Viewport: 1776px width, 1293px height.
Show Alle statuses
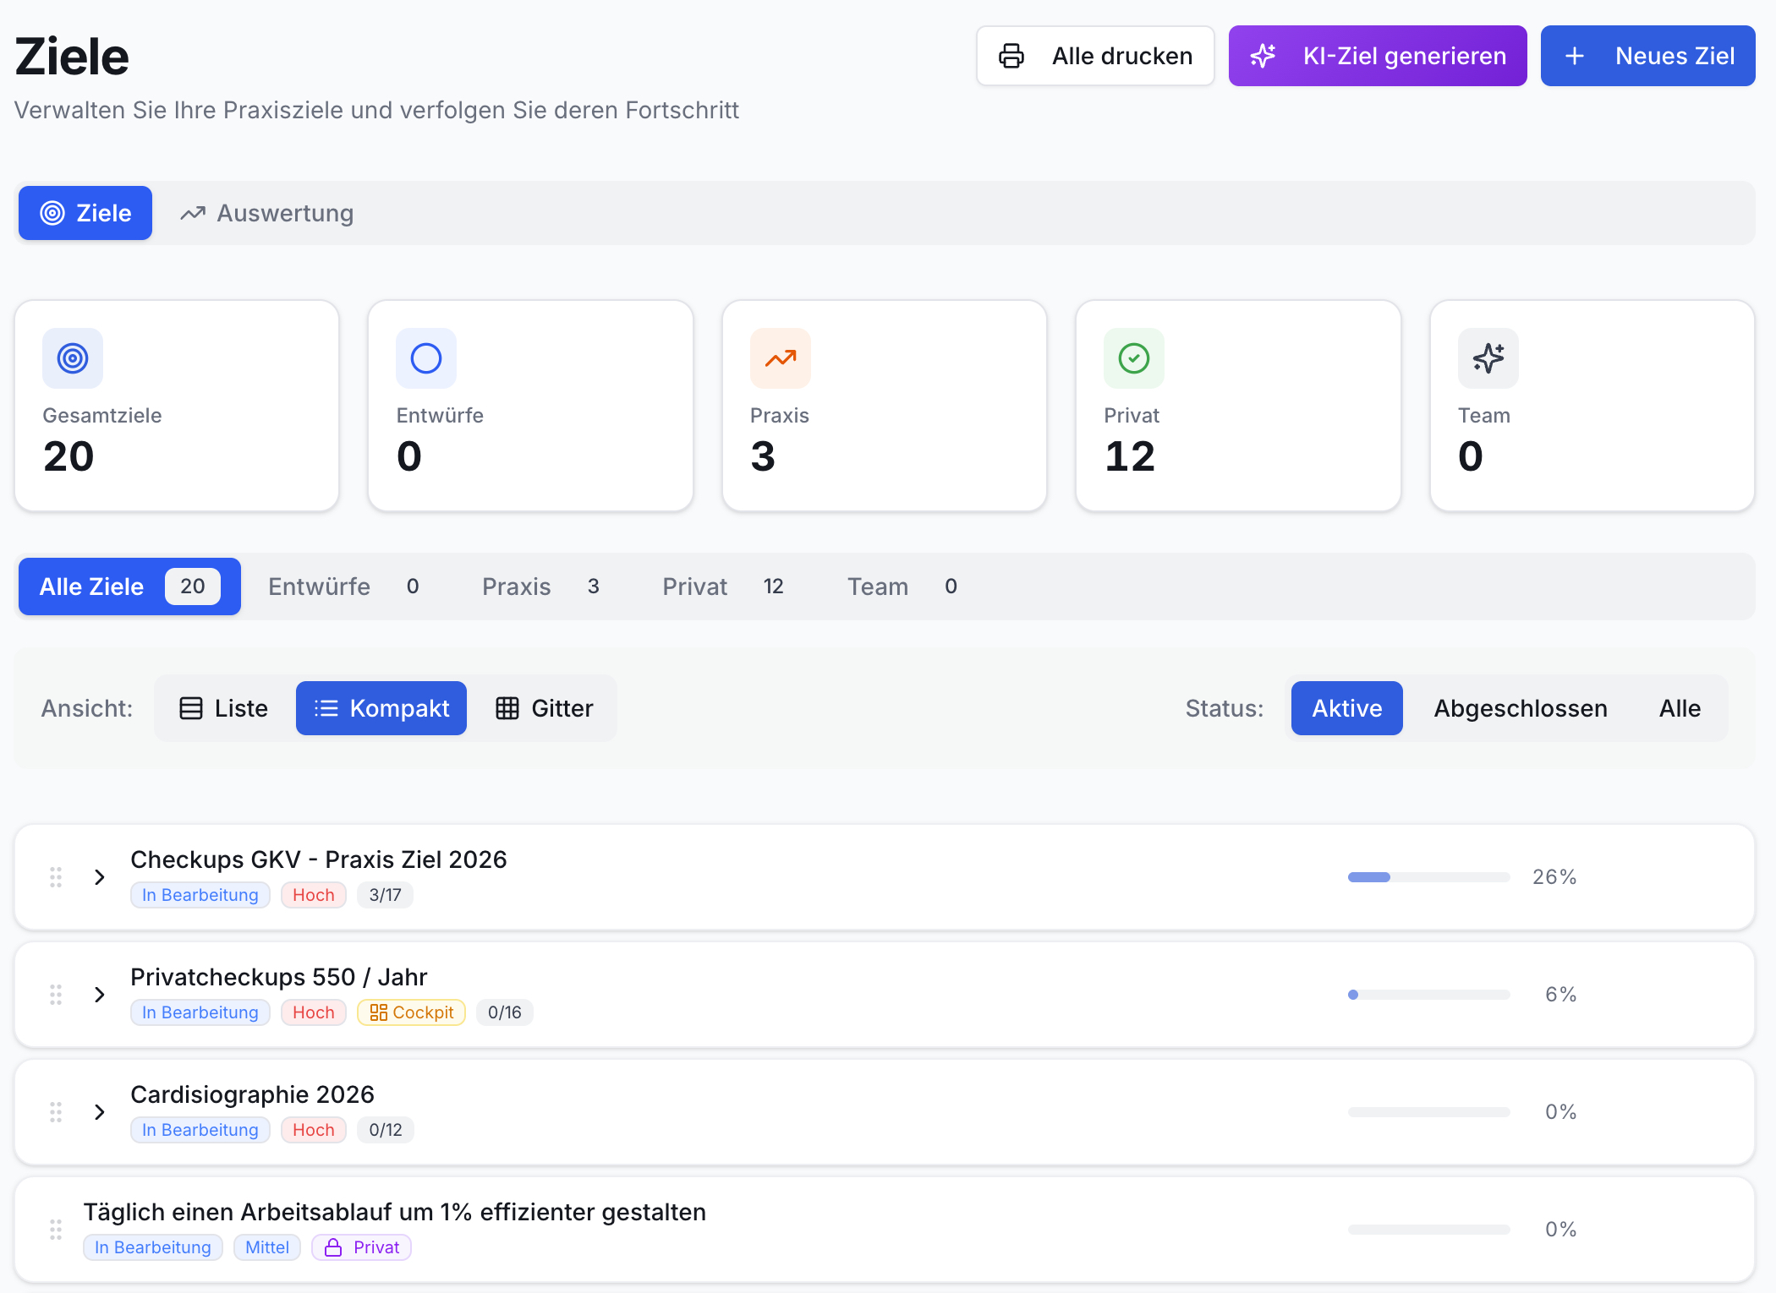[x=1680, y=708]
